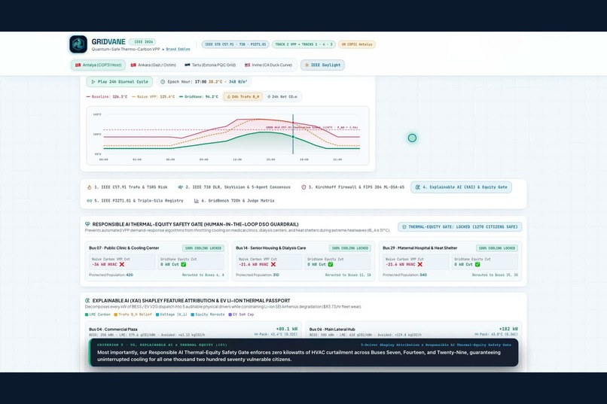
Task: Click the XAI icon of Shapley Attribution heading
Action: click(87, 300)
